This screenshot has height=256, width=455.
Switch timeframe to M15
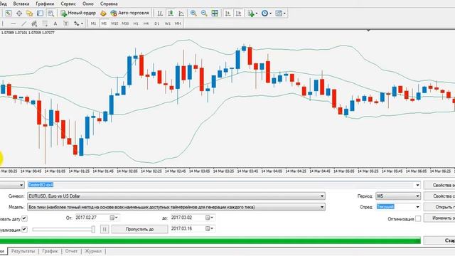point(114,23)
